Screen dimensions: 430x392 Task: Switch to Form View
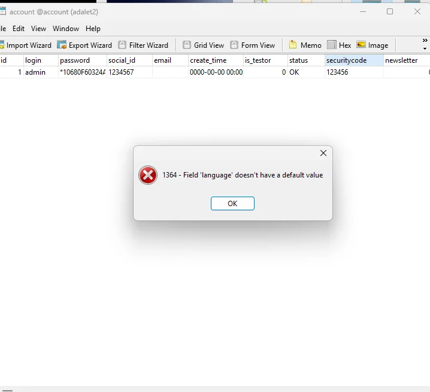point(252,45)
